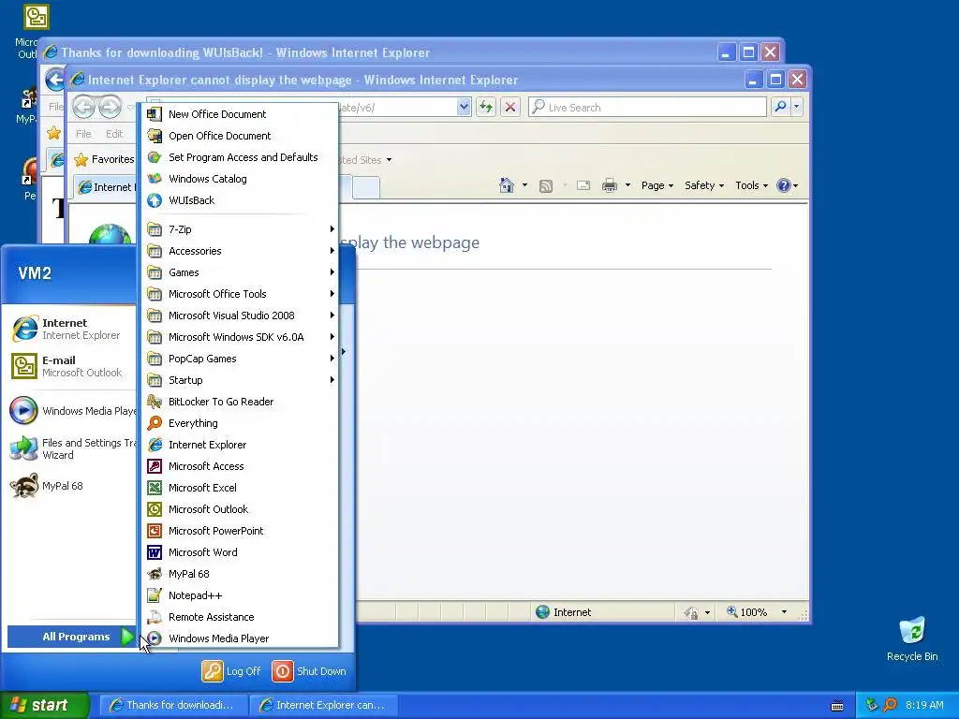This screenshot has width=959, height=719.
Task: Click the system clock showing 8:19 AM
Action: click(924, 705)
